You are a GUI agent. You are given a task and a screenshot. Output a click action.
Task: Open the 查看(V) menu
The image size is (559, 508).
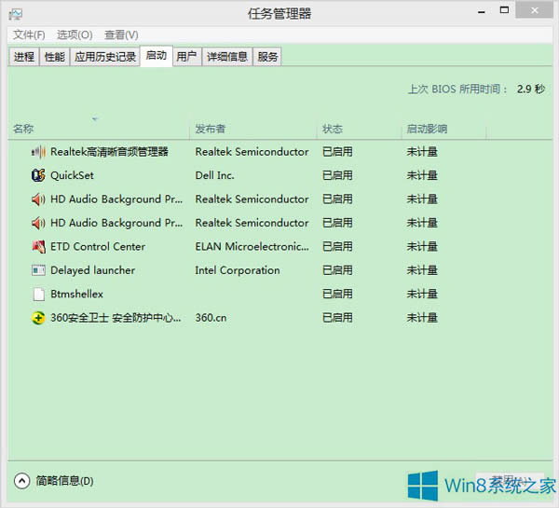(x=121, y=34)
